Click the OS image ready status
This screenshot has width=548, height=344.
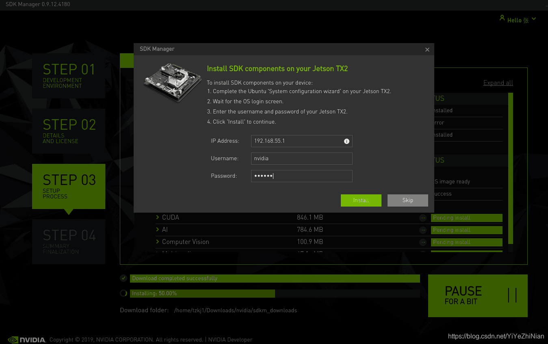coord(452,182)
